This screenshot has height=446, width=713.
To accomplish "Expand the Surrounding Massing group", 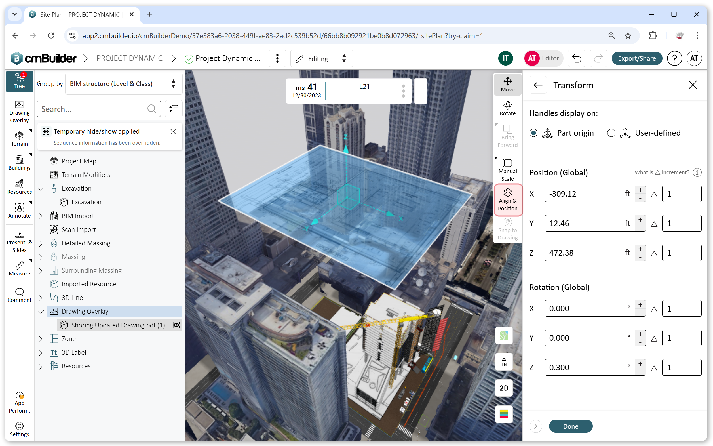I will 41,270.
